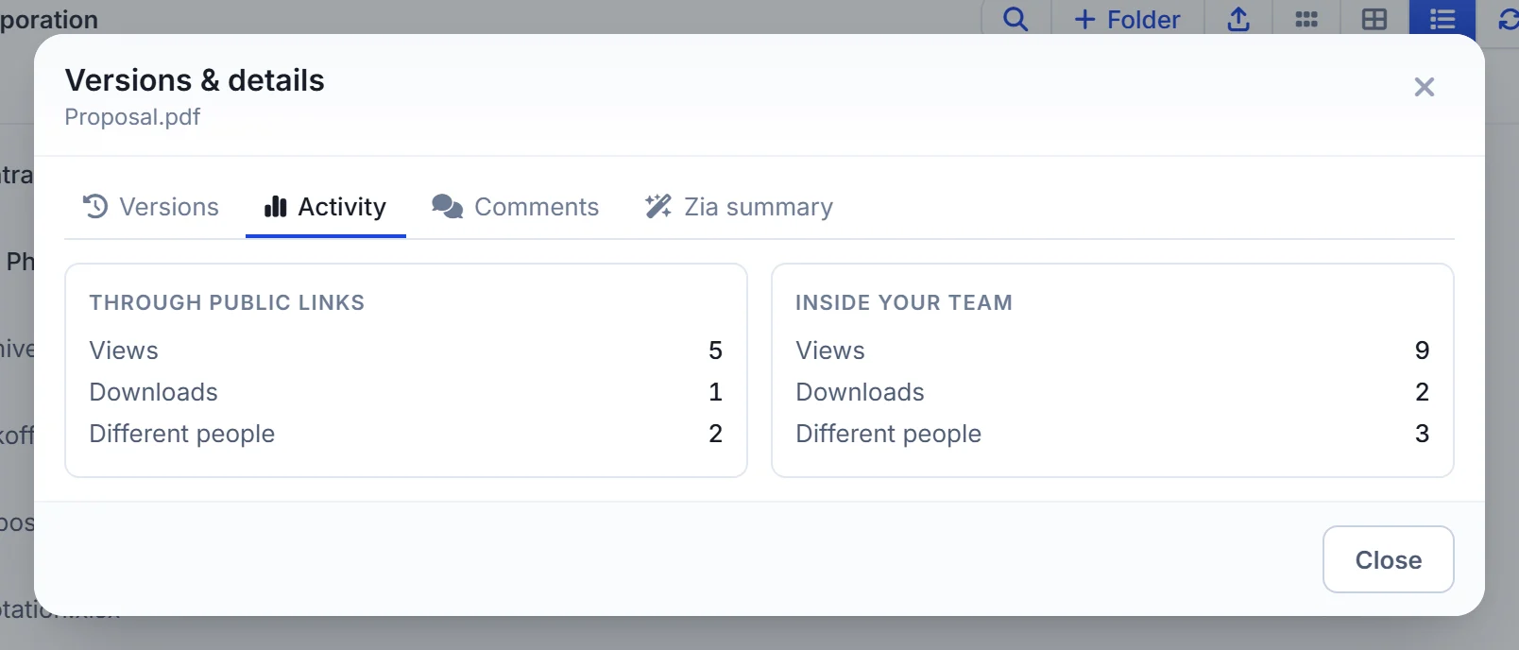This screenshot has height=650, width=1519.
Task: Click the Comments speech bubbles icon
Action: coord(448,206)
